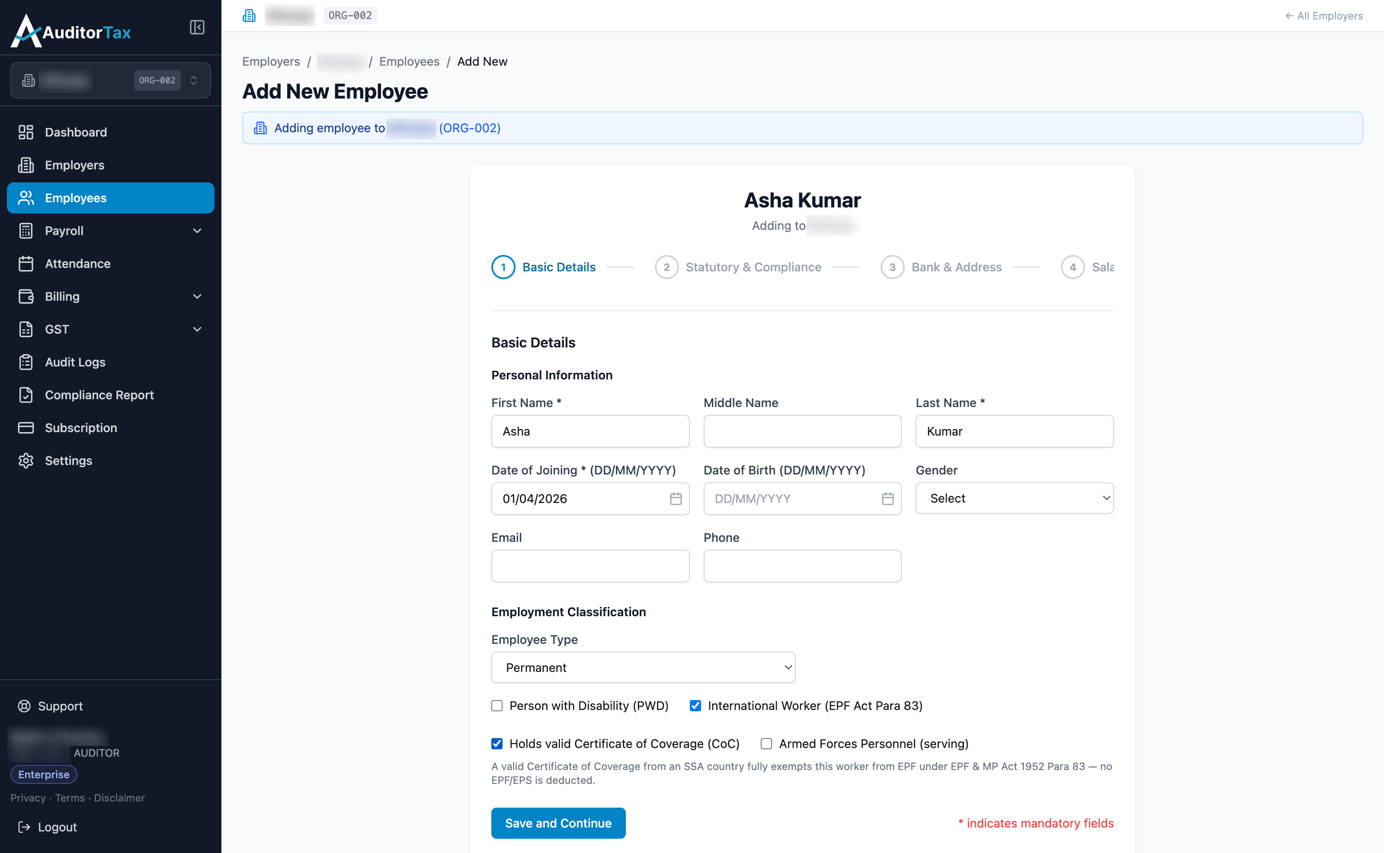
Task: Click the Settings gear icon
Action: tap(26, 460)
